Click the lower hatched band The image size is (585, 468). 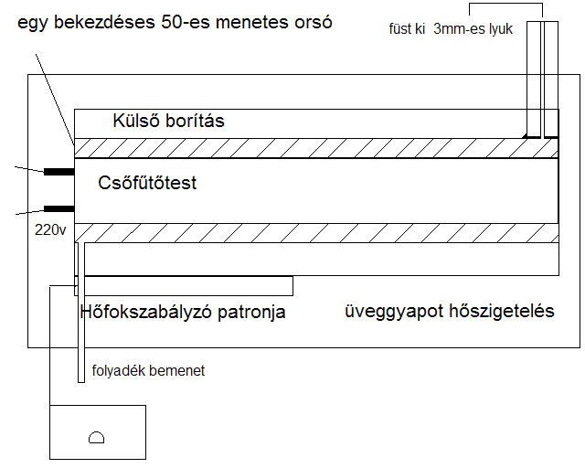click(x=311, y=232)
